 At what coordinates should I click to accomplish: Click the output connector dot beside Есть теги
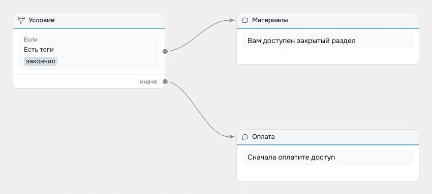[x=165, y=51]
